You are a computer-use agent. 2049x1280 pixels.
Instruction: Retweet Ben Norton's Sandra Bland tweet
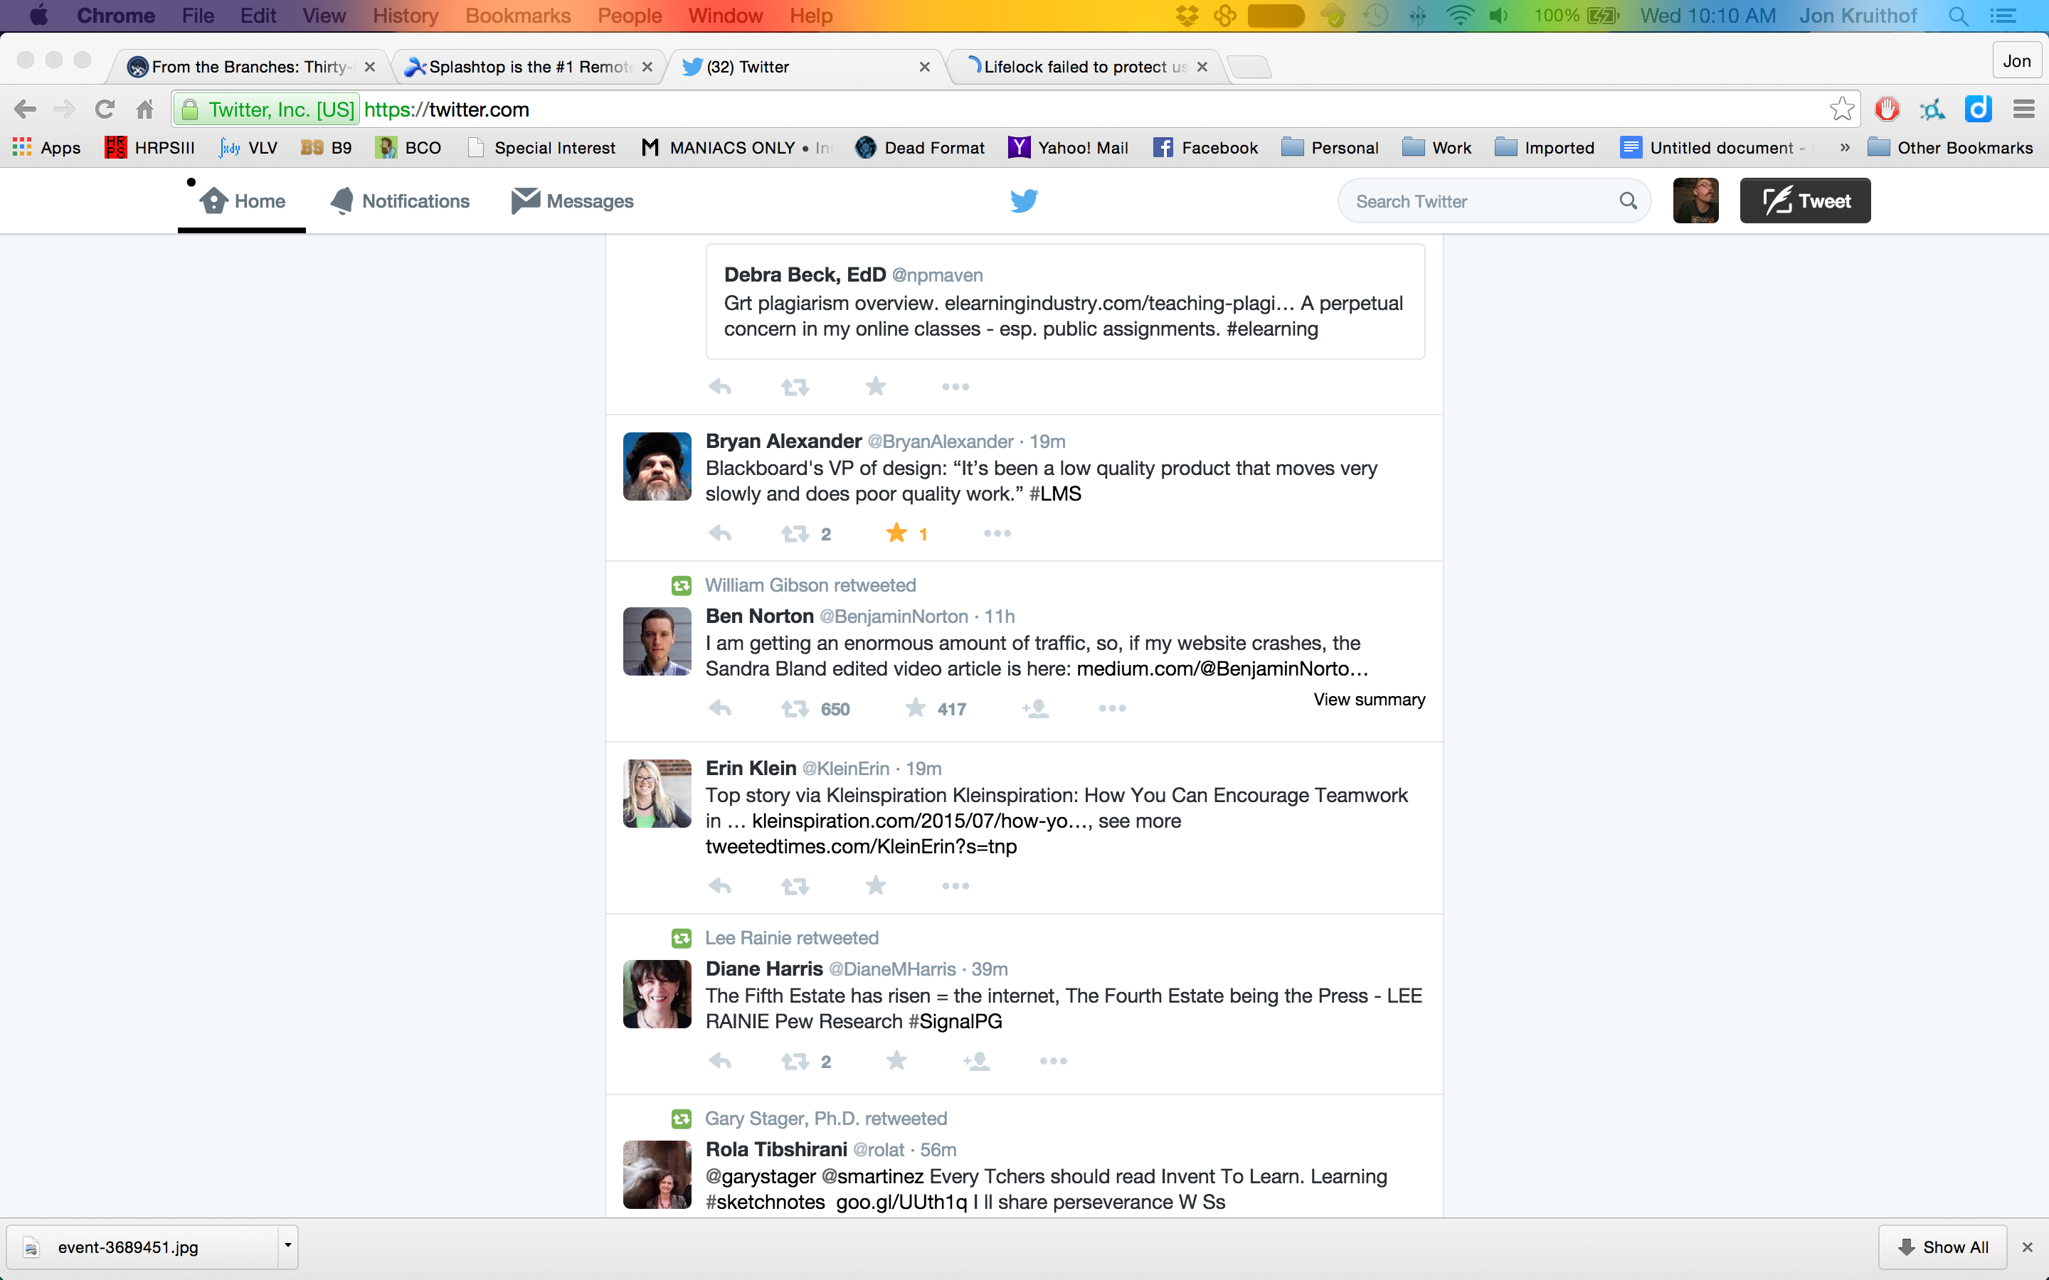tap(795, 708)
